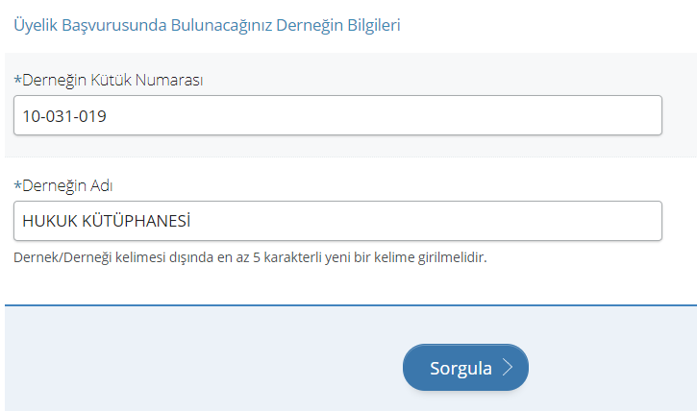Viewport: 697px width, 411px height.
Task: Click the HUKUK KÜTÜPHANESİ text in field
Action: (107, 220)
